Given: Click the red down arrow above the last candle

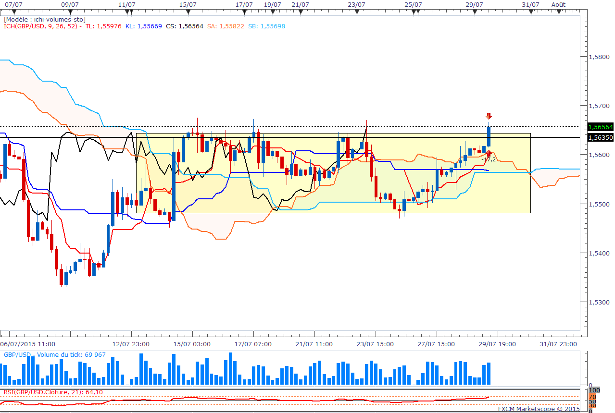Looking at the screenshot, I should [489, 116].
